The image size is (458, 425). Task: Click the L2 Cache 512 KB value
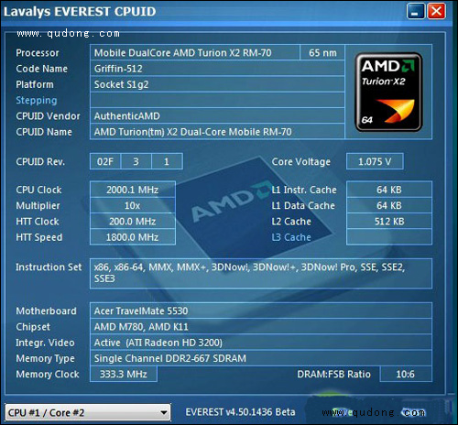point(389,222)
